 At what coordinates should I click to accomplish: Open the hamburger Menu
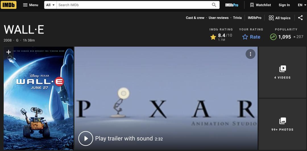(x=30, y=5)
